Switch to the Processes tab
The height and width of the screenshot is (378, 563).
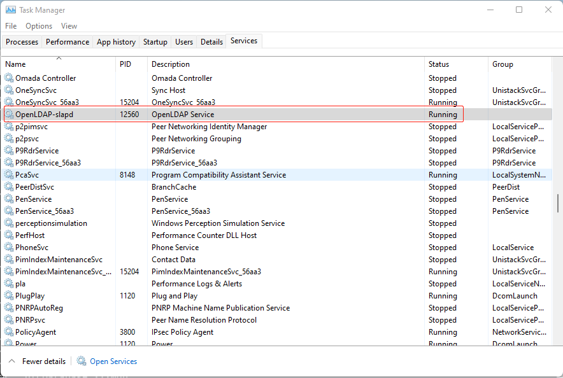pos(22,42)
